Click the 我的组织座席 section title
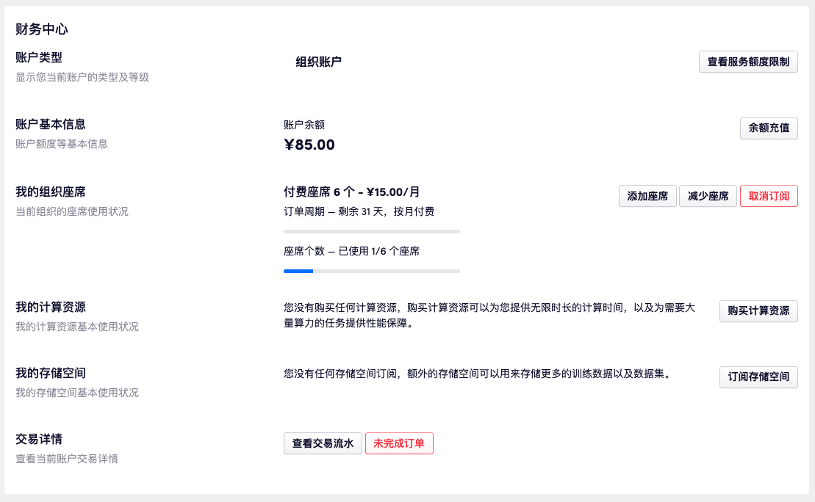This screenshot has height=502, width=815. pos(51,192)
